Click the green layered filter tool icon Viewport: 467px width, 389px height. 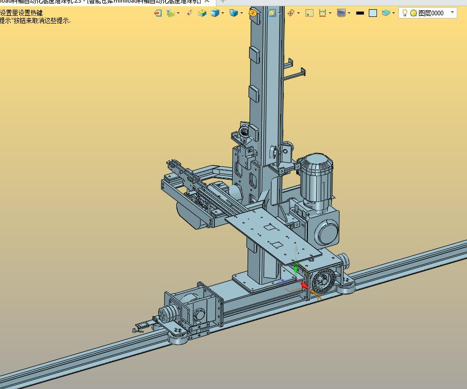coord(170,13)
